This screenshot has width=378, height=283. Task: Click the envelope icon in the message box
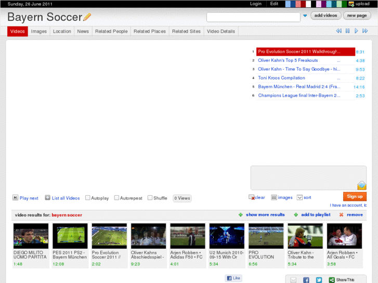[361, 185]
